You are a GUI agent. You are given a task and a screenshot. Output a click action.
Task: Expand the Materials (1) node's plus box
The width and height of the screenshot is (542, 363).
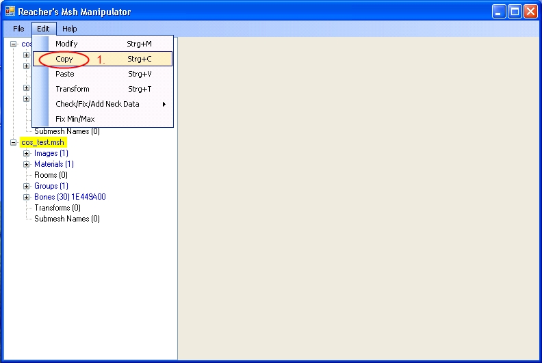click(27, 164)
